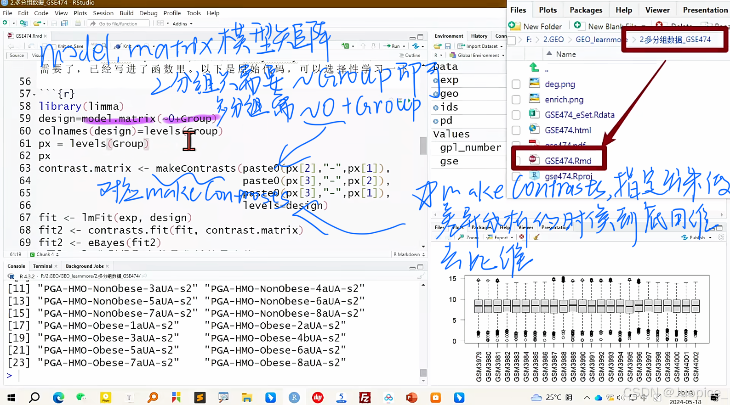Open the R Markdown file type selector
This screenshot has width=730, height=405.
[x=409, y=254]
